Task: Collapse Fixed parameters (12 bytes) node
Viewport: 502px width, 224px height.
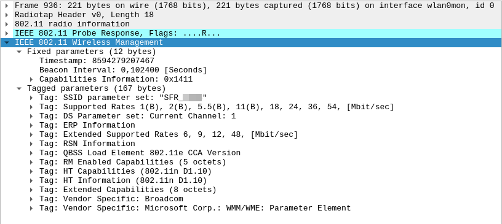Action: pyautogui.click(x=20, y=52)
